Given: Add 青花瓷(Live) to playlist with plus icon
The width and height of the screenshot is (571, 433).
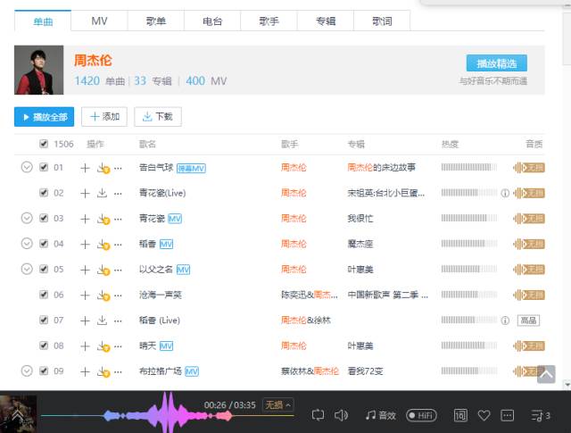Looking at the screenshot, I should click(x=85, y=194).
